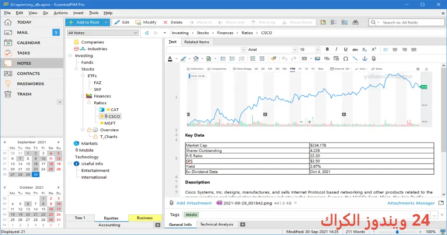Switch to the Related Items tab
The width and height of the screenshot is (447, 235).
click(197, 42)
